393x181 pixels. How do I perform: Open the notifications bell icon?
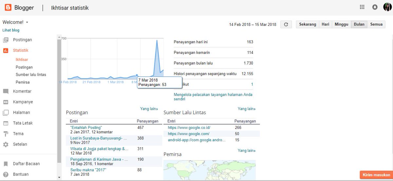pos(375,7)
